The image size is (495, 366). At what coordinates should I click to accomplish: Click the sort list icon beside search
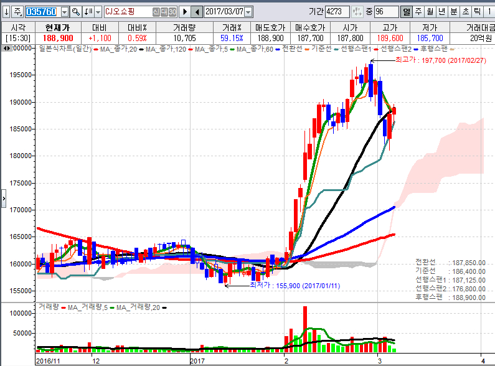pos(88,12)
